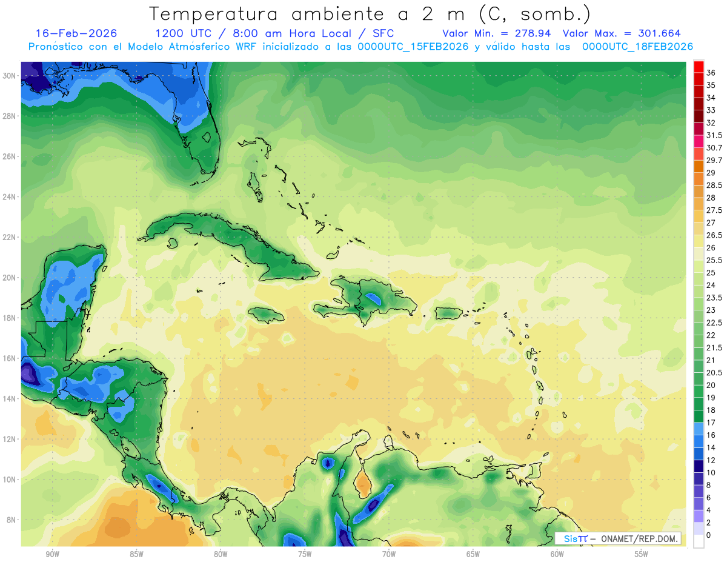Click the 'SisTT – ONAMET/REP.DOM.' credit box
Viewport: 727px width, 562px height.
coord(619,538)
